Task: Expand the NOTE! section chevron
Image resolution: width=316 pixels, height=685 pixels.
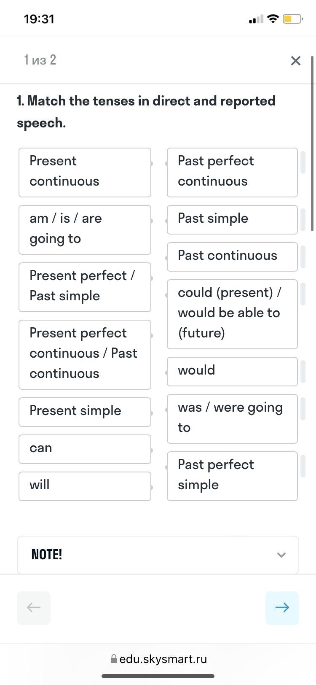Action: point(281,555)
